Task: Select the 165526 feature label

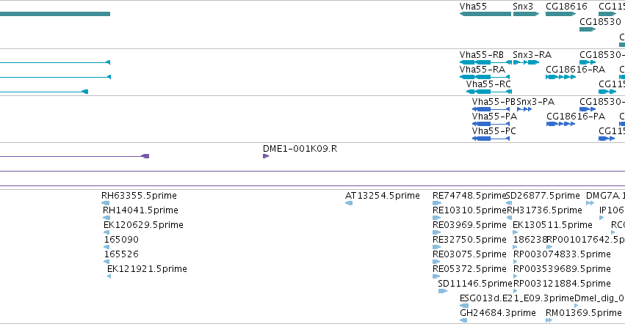Action: click(121, 254)
